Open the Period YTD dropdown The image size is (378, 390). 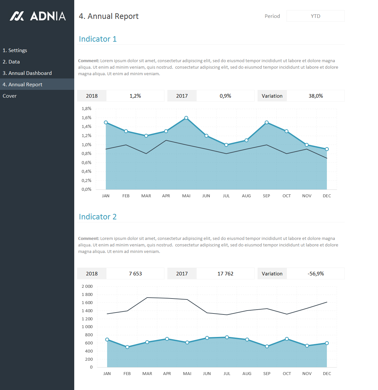coord(315,16)
